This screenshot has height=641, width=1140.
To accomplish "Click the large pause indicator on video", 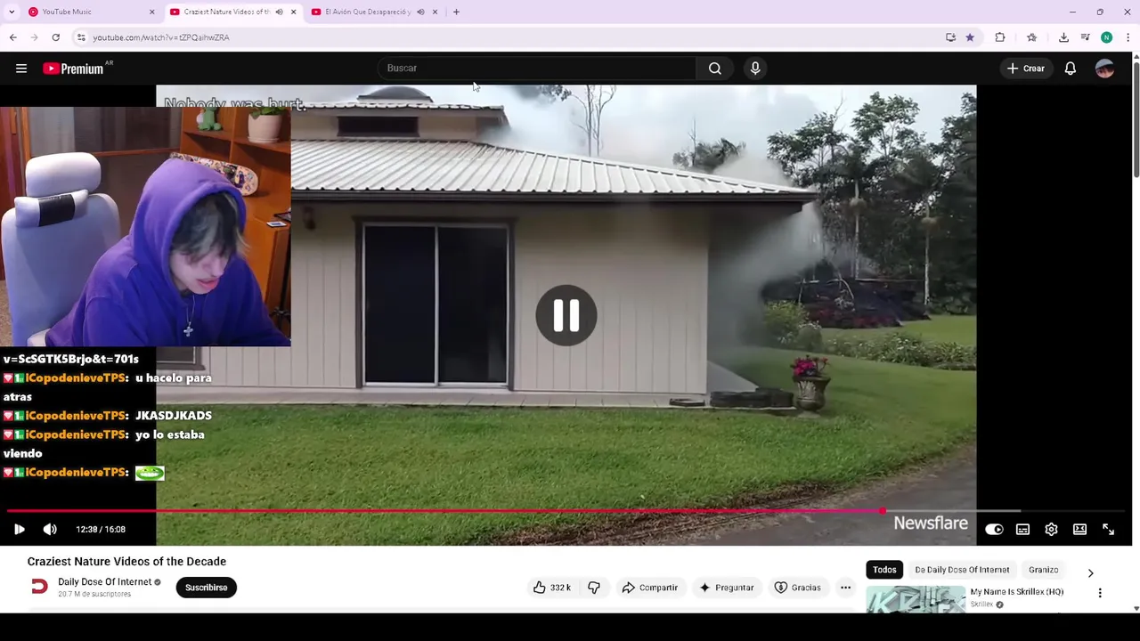I will [x=566, y=315].
